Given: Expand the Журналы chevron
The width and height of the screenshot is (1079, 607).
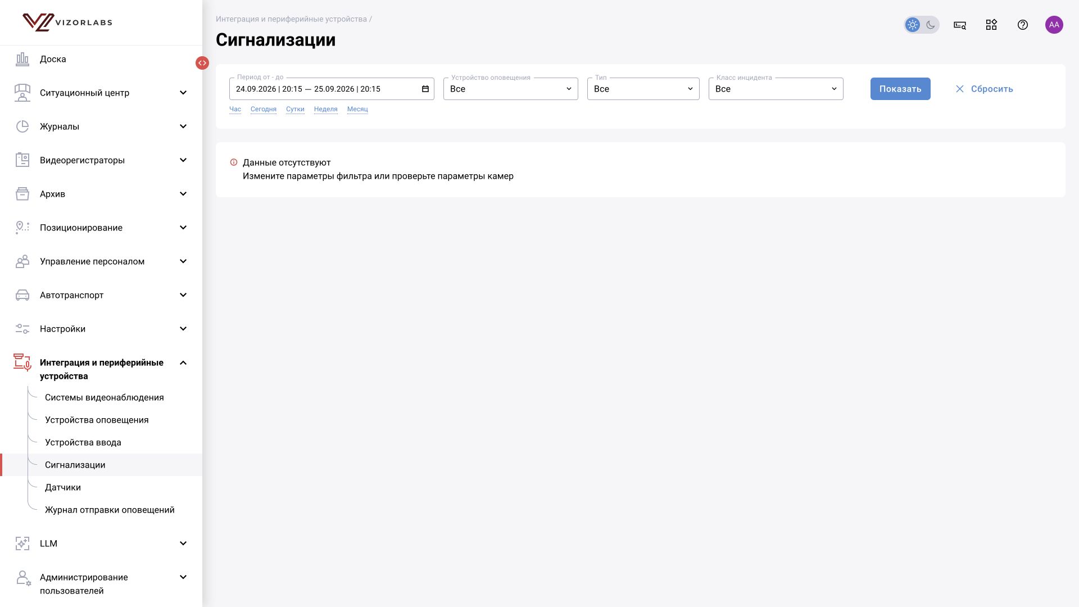Looking at the screenshot, I should pos(183,126).
